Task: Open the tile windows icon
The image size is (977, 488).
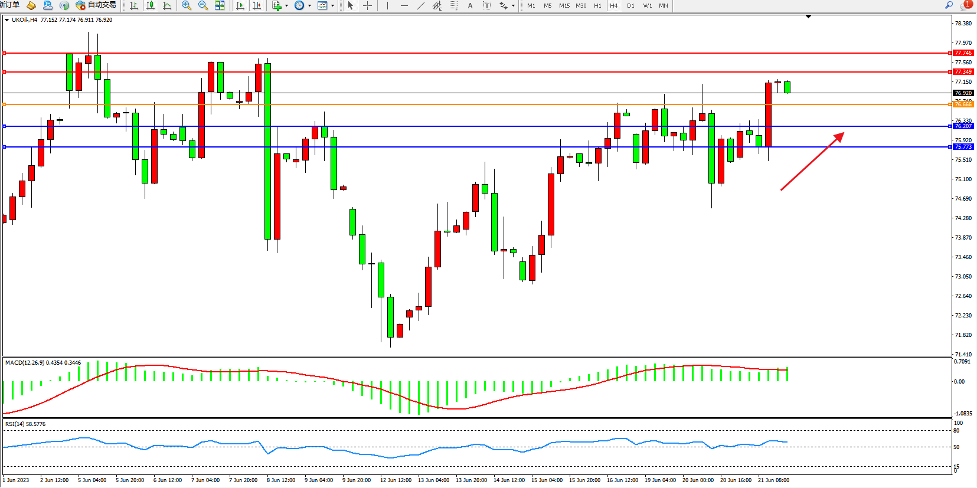Action: click(x=220, y=5)
